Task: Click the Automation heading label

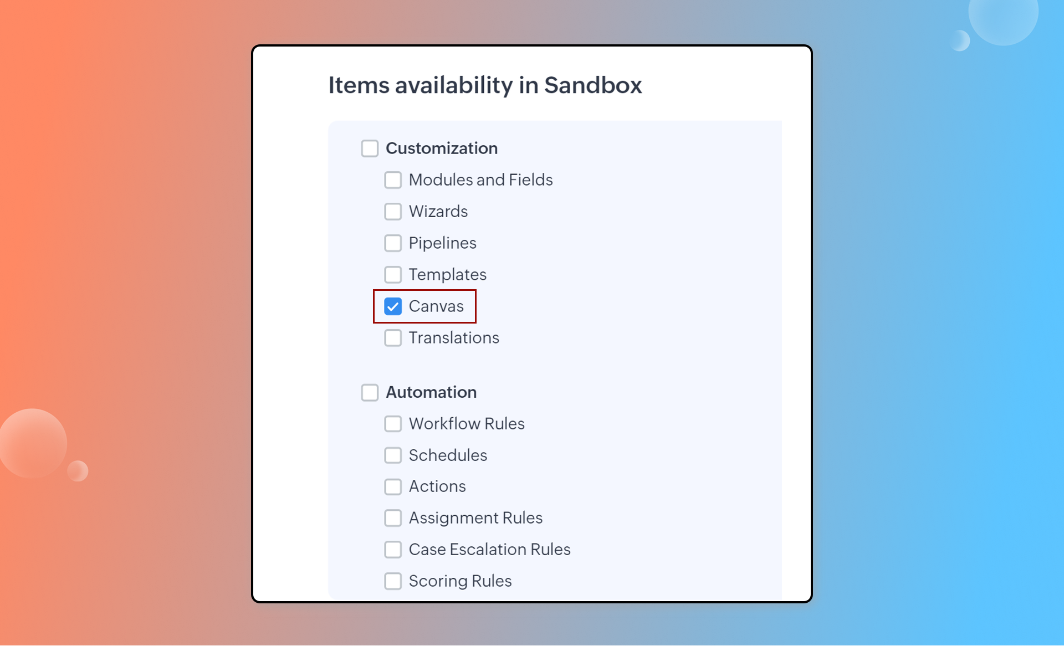Action: (x=431, y=392)
